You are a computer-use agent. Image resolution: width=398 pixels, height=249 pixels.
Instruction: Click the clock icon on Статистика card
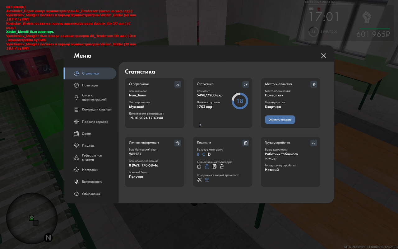pyautogui.click(x=246, y=84)
